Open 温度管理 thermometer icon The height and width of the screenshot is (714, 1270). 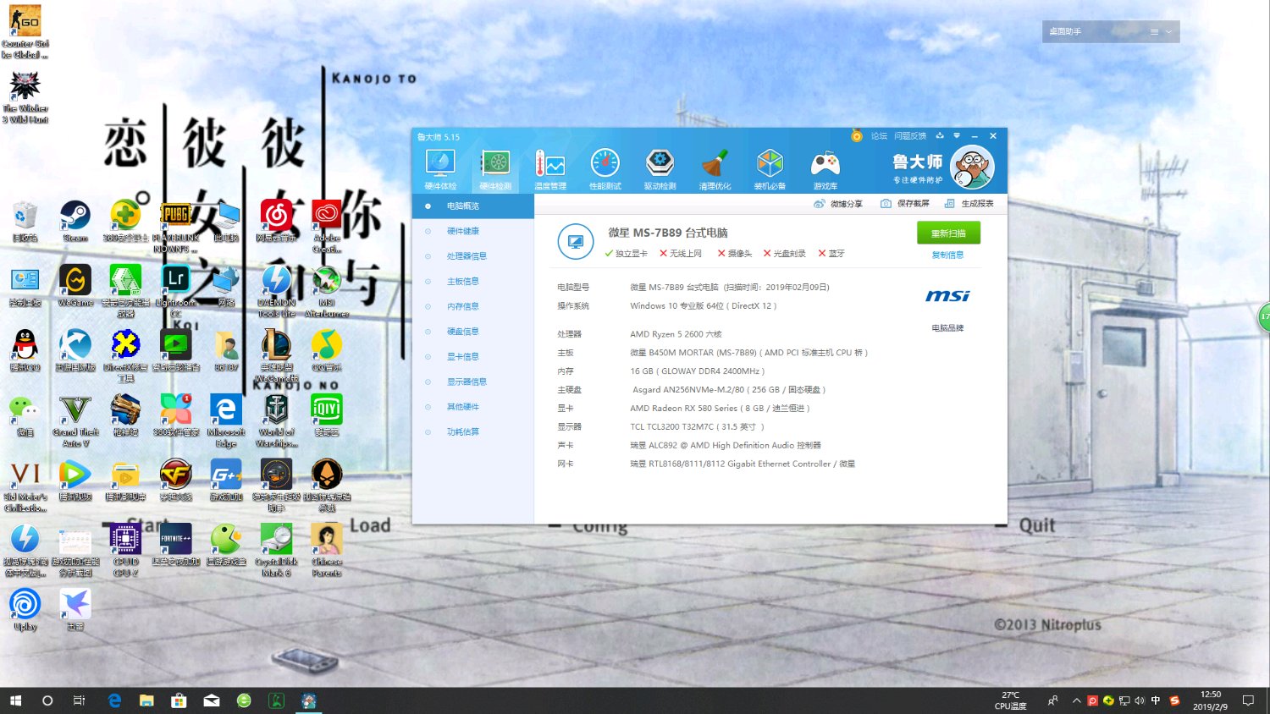tap(549, 169)
